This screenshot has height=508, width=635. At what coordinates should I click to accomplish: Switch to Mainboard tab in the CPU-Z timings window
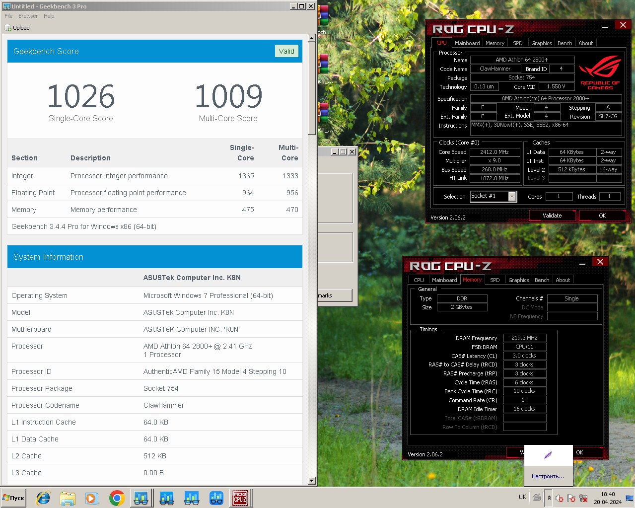(x=444, y=280)
